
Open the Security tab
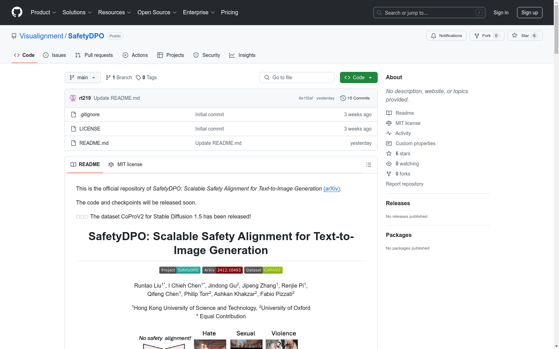207,55
